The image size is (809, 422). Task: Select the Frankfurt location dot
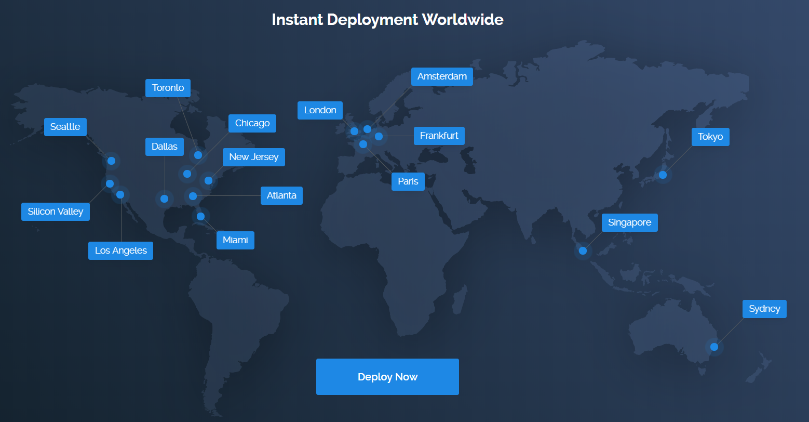[x=379, y=136]
